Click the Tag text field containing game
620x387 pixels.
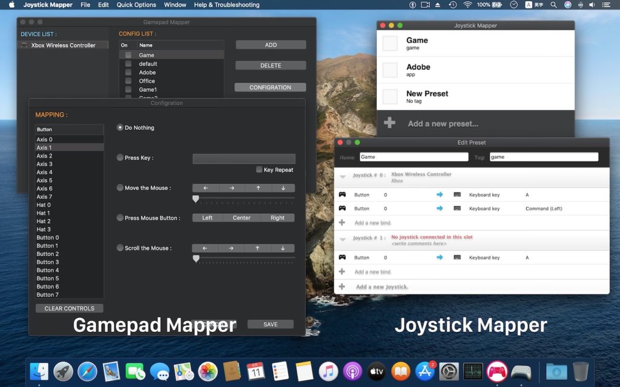click(x=543, y=157)
